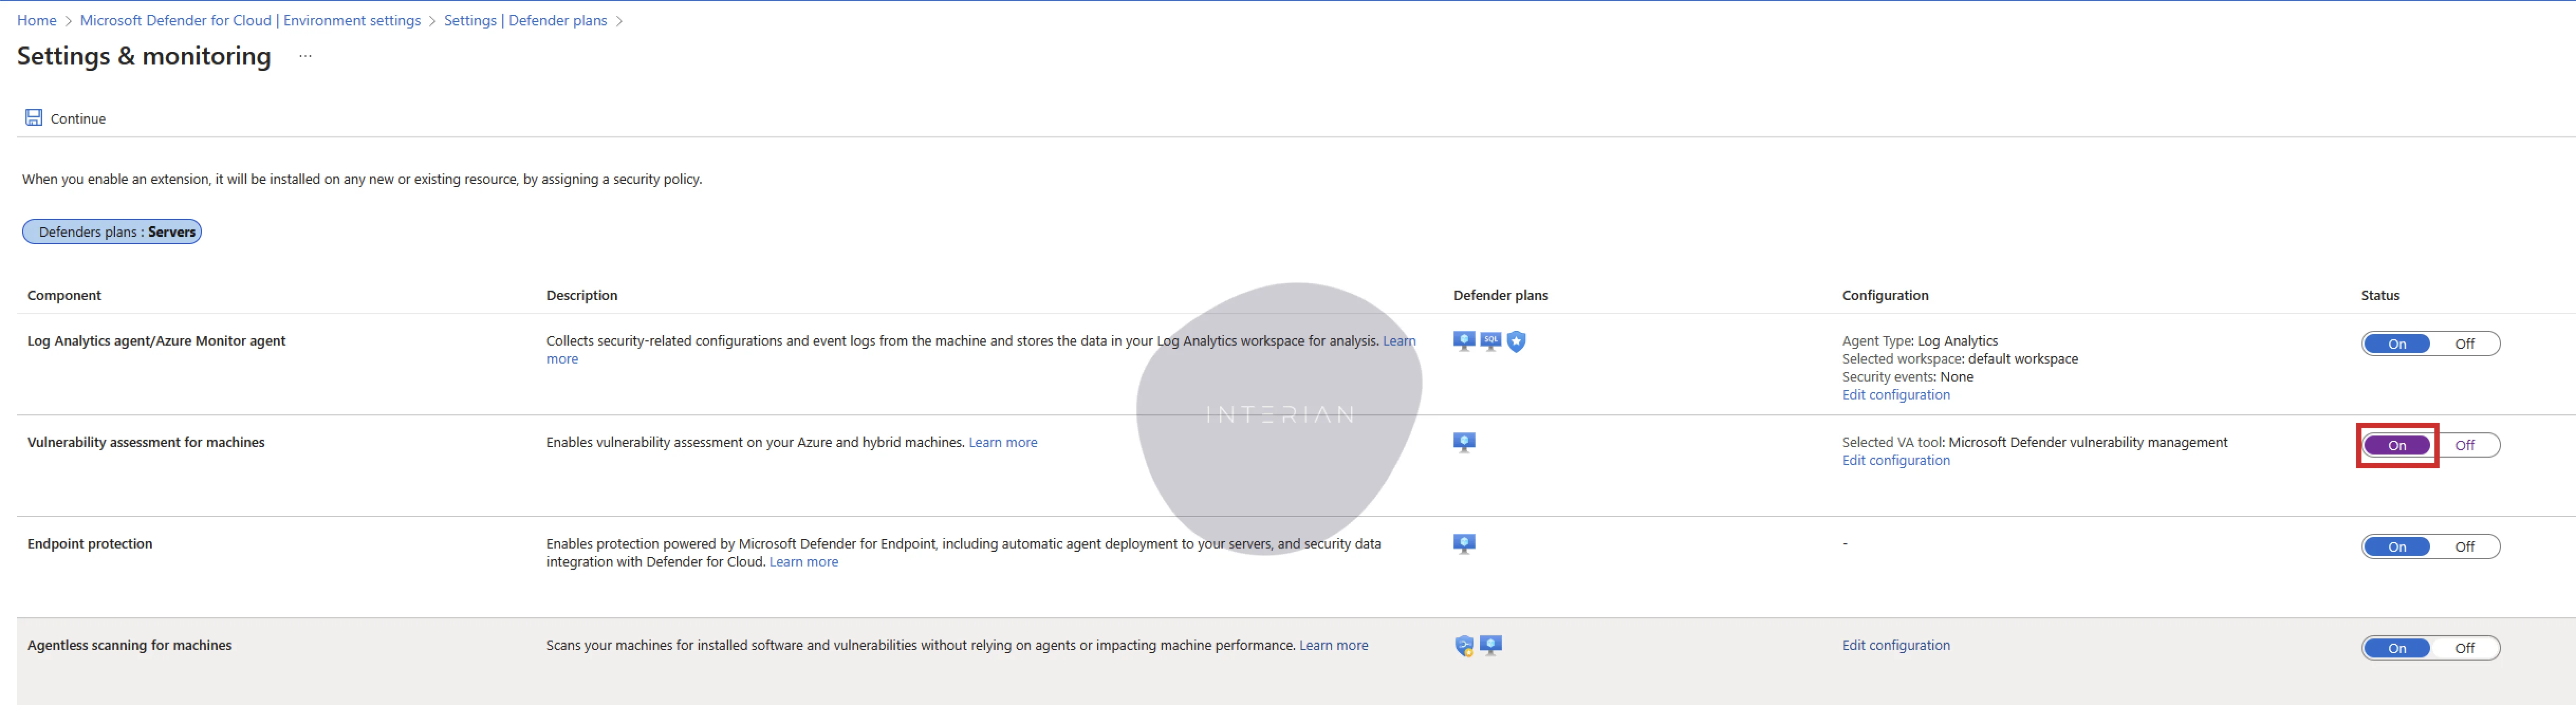Click server plan icon for Vulnerability assessment
Image resolution: width=2576 pixels, height=705 pixels.
(x=1464, y=443)
